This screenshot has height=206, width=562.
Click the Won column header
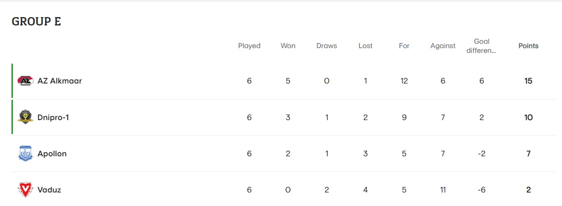tap(288, 46)
